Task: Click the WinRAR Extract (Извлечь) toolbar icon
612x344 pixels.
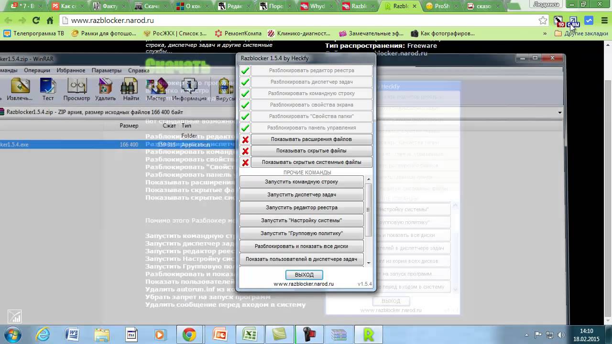Action: [20, 89]
